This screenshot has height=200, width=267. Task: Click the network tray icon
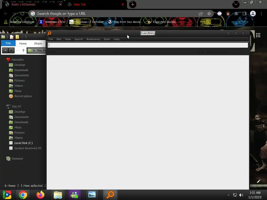pyautogui.click(x=235, y=195)
